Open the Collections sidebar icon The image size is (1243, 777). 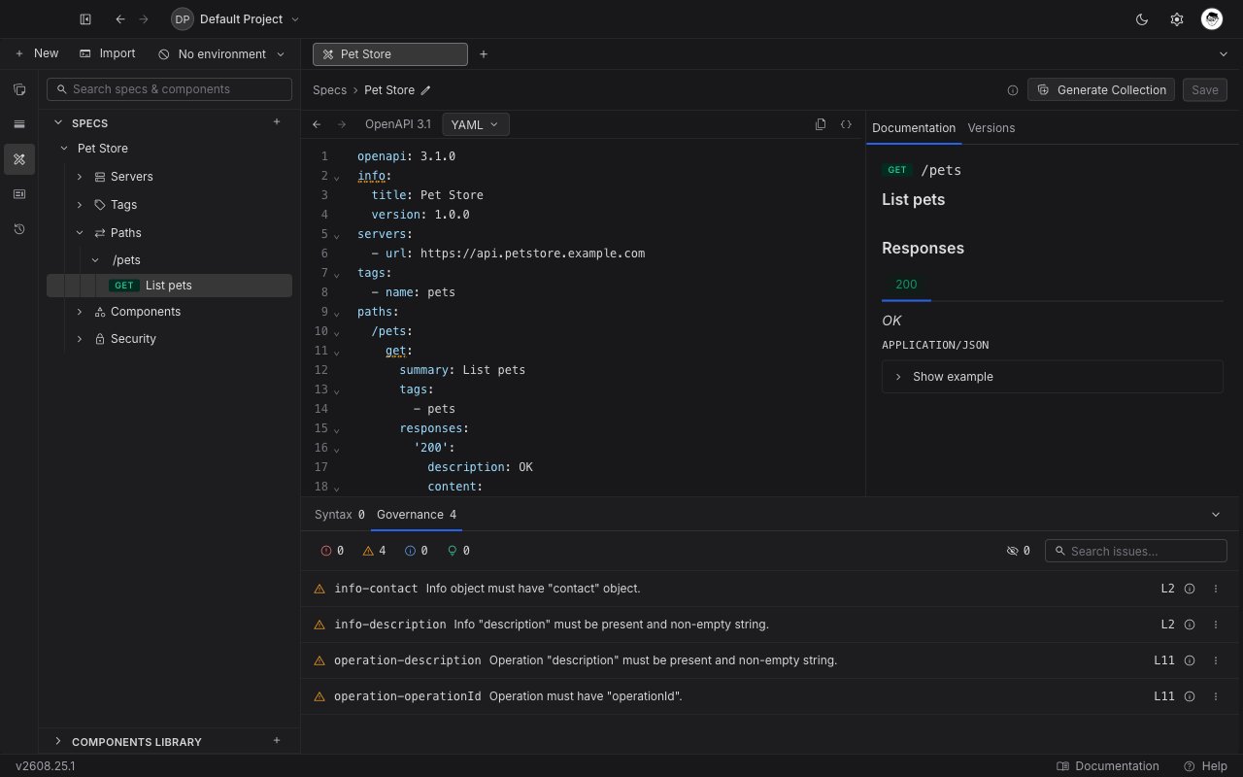pos(19,89)
